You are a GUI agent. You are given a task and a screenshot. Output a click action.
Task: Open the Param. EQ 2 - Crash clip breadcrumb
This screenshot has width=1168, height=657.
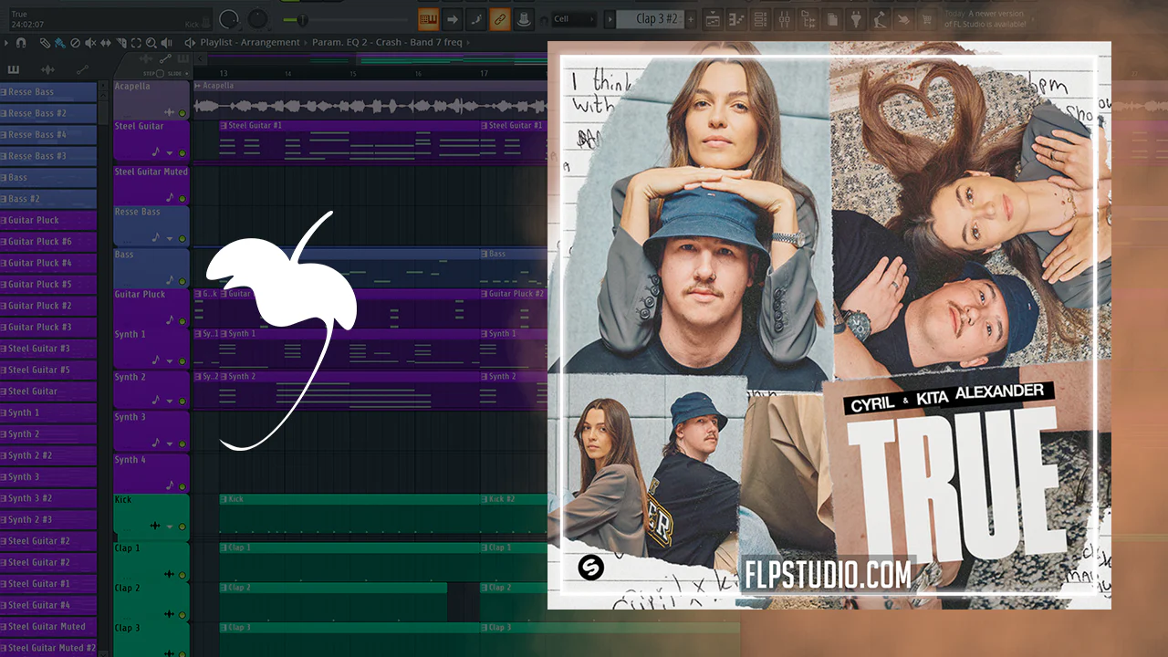(387, 43)
